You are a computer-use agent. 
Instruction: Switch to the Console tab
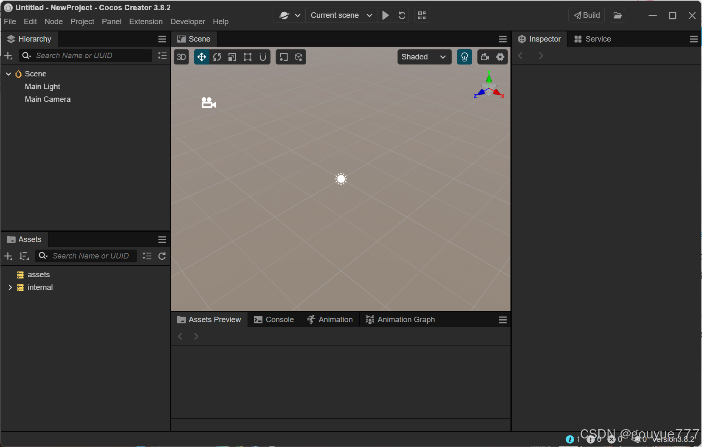point(274,319)
